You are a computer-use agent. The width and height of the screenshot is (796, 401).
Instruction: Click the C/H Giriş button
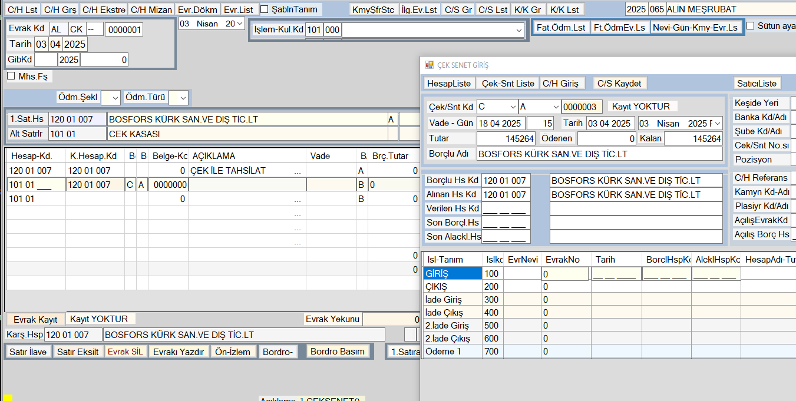[x=560, y=83]
